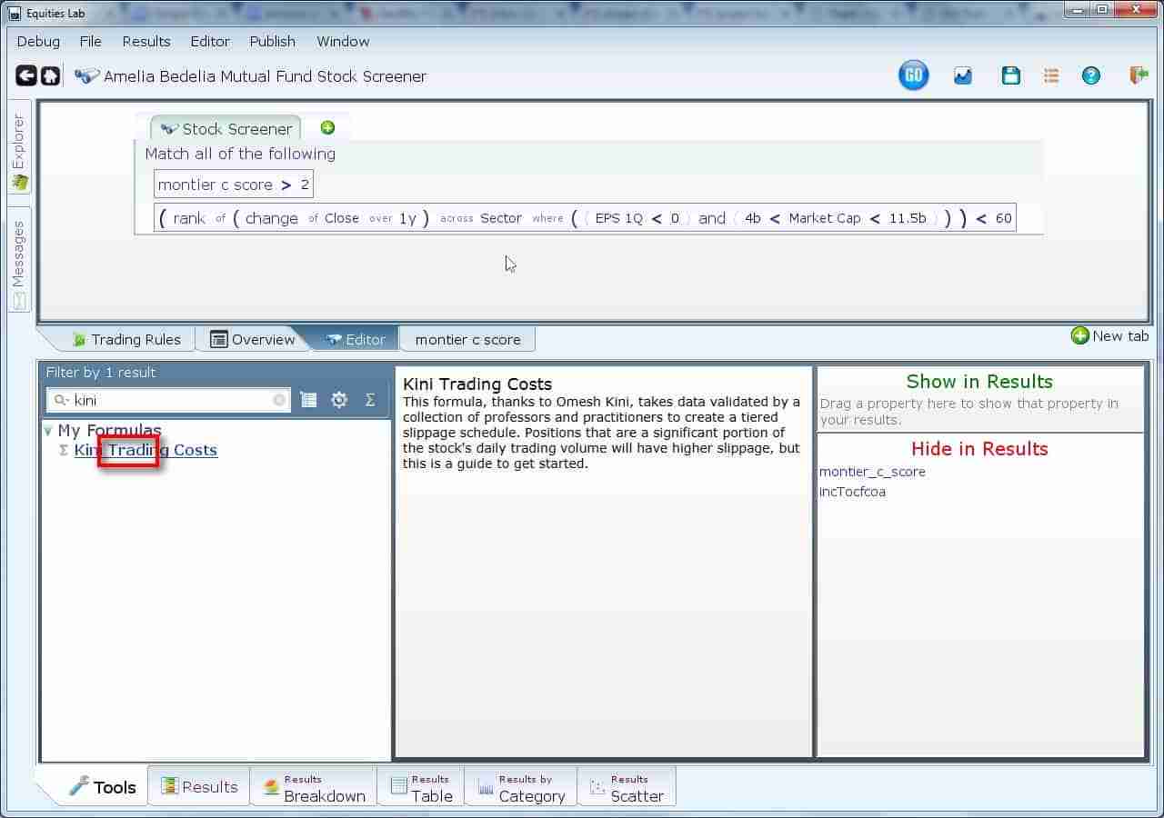
Task: Click the Help question mark icon
Action: point(1091,76)
